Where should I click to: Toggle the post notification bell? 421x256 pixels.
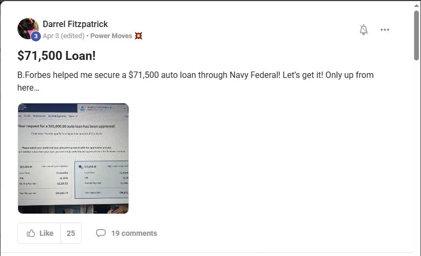tap(364, 30)
